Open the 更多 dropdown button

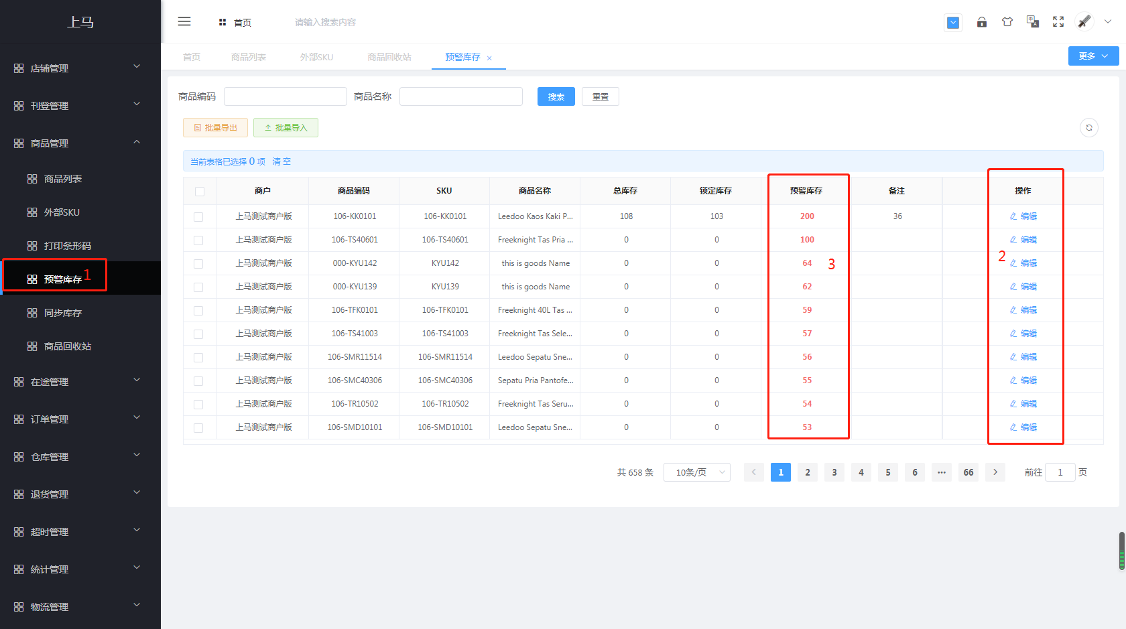pyautogui.click(x=1093, y=56)
